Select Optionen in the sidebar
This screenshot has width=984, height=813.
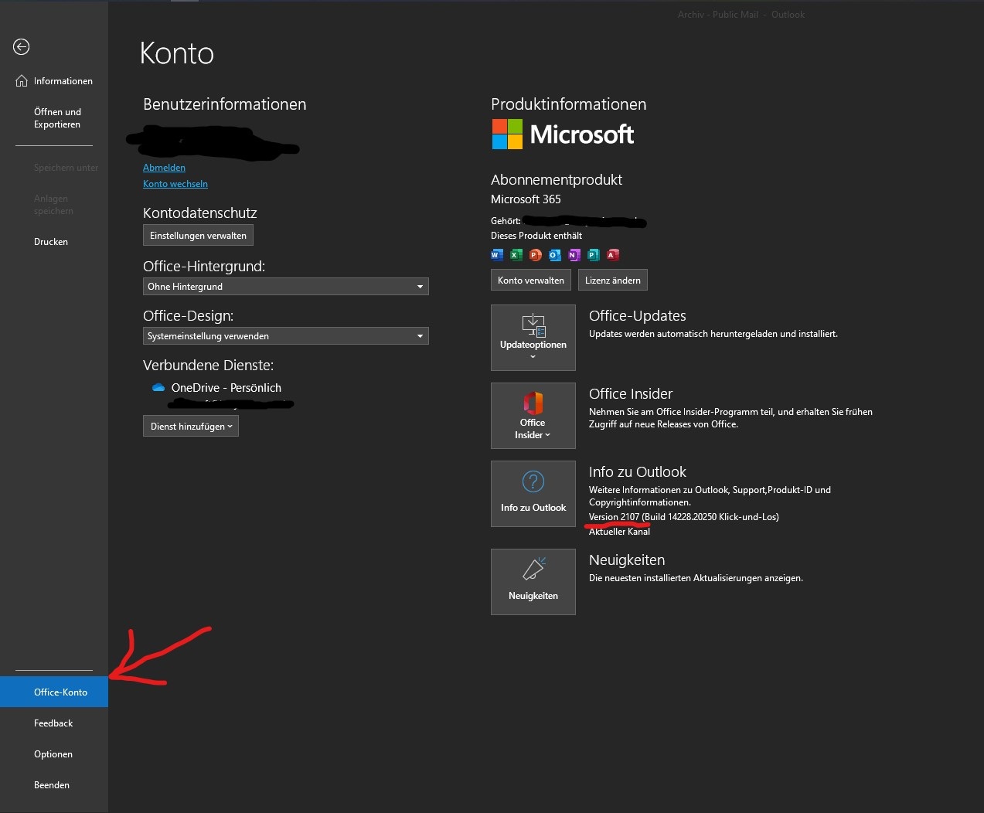point(53,753)
